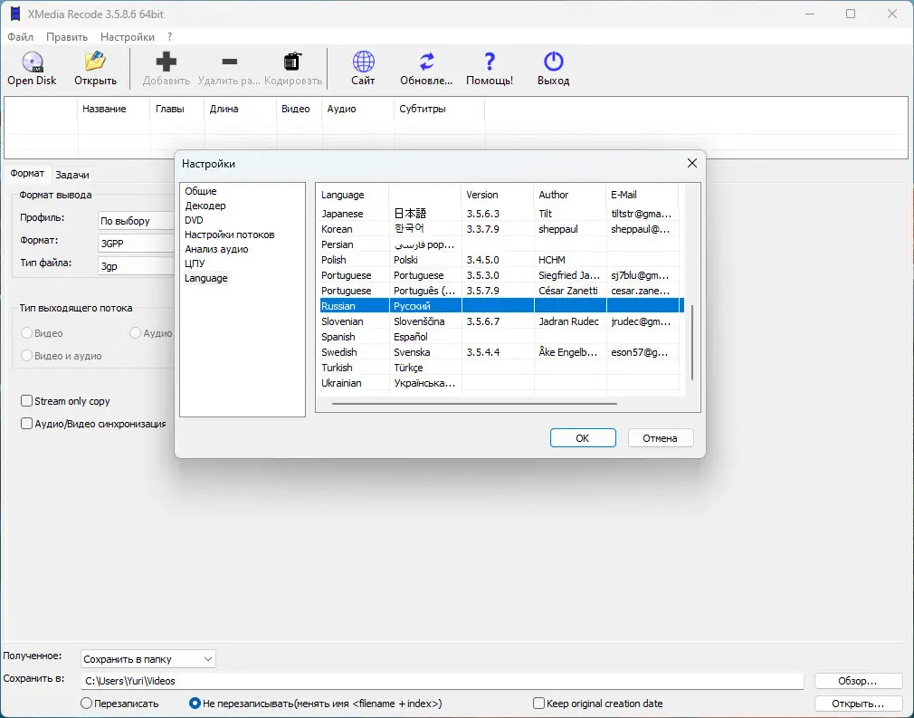Open the Сайт globe icon
The height and width of the screenshot is (718, 914).
point(363,62)
